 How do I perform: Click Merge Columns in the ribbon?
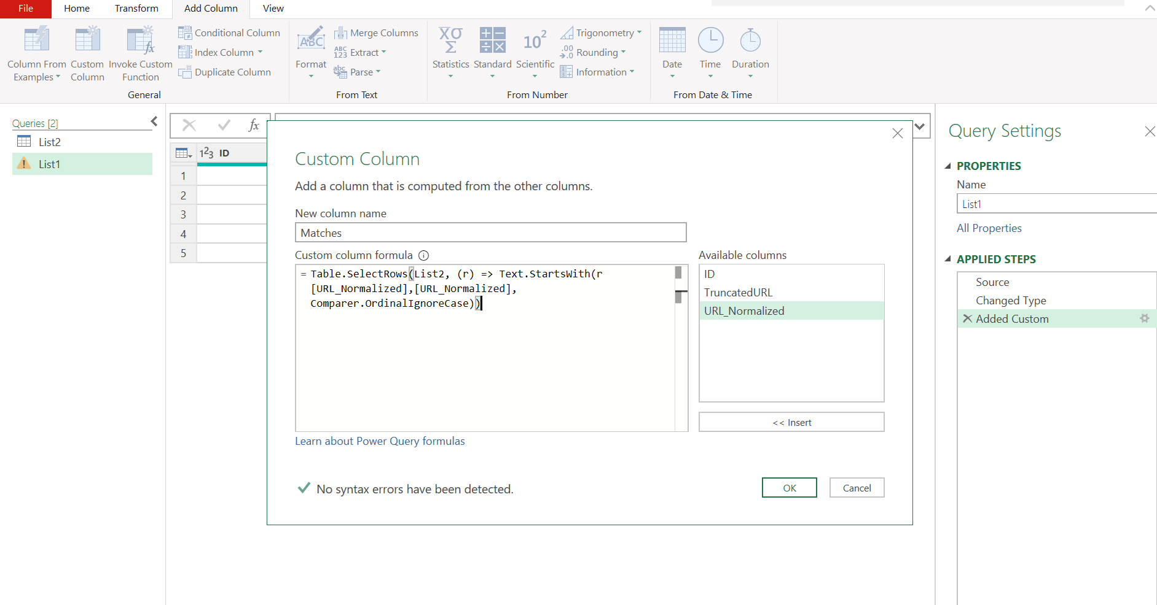376,33
